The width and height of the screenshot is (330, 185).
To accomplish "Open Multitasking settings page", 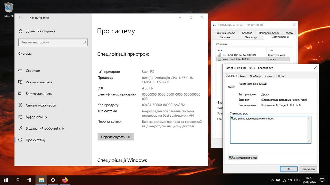I will click(x=53, y=94).
